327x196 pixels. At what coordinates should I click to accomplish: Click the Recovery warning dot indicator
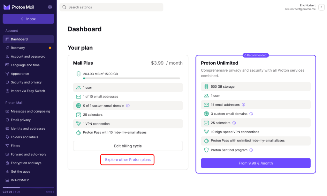point(50,48)
